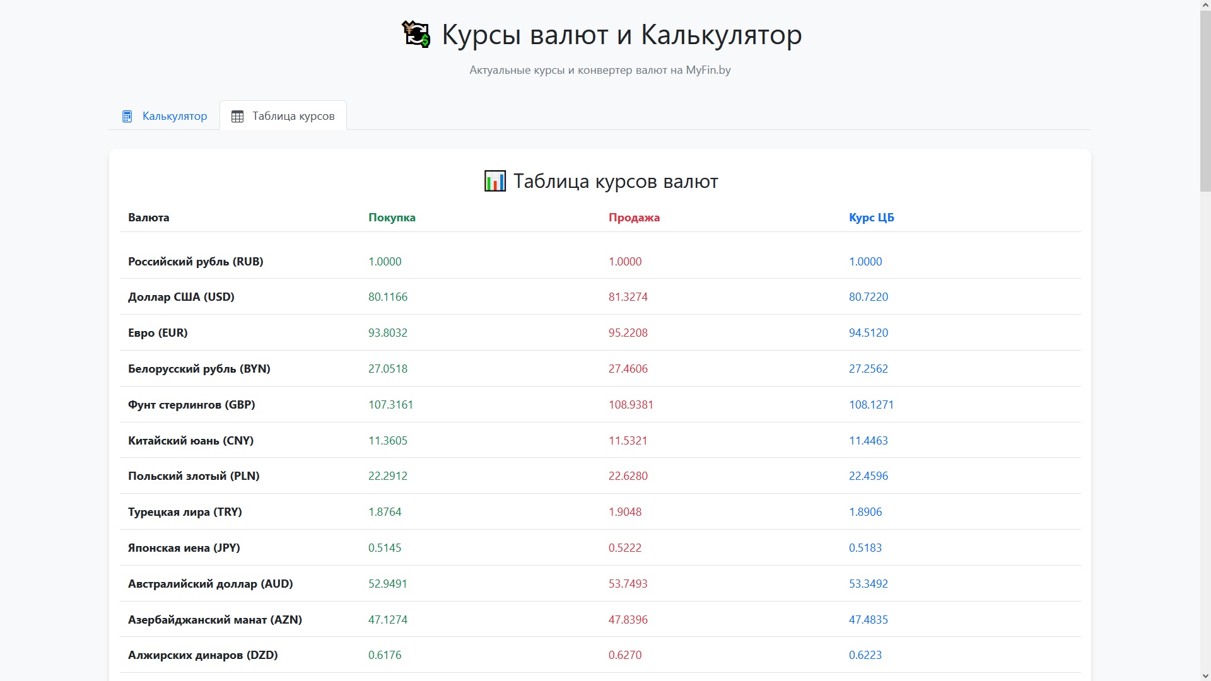Image resolution: width=1211 pixels, height=681 pixels.
Task: Click Турецкая лира (TRY) row label
Action: pos(185,512)
